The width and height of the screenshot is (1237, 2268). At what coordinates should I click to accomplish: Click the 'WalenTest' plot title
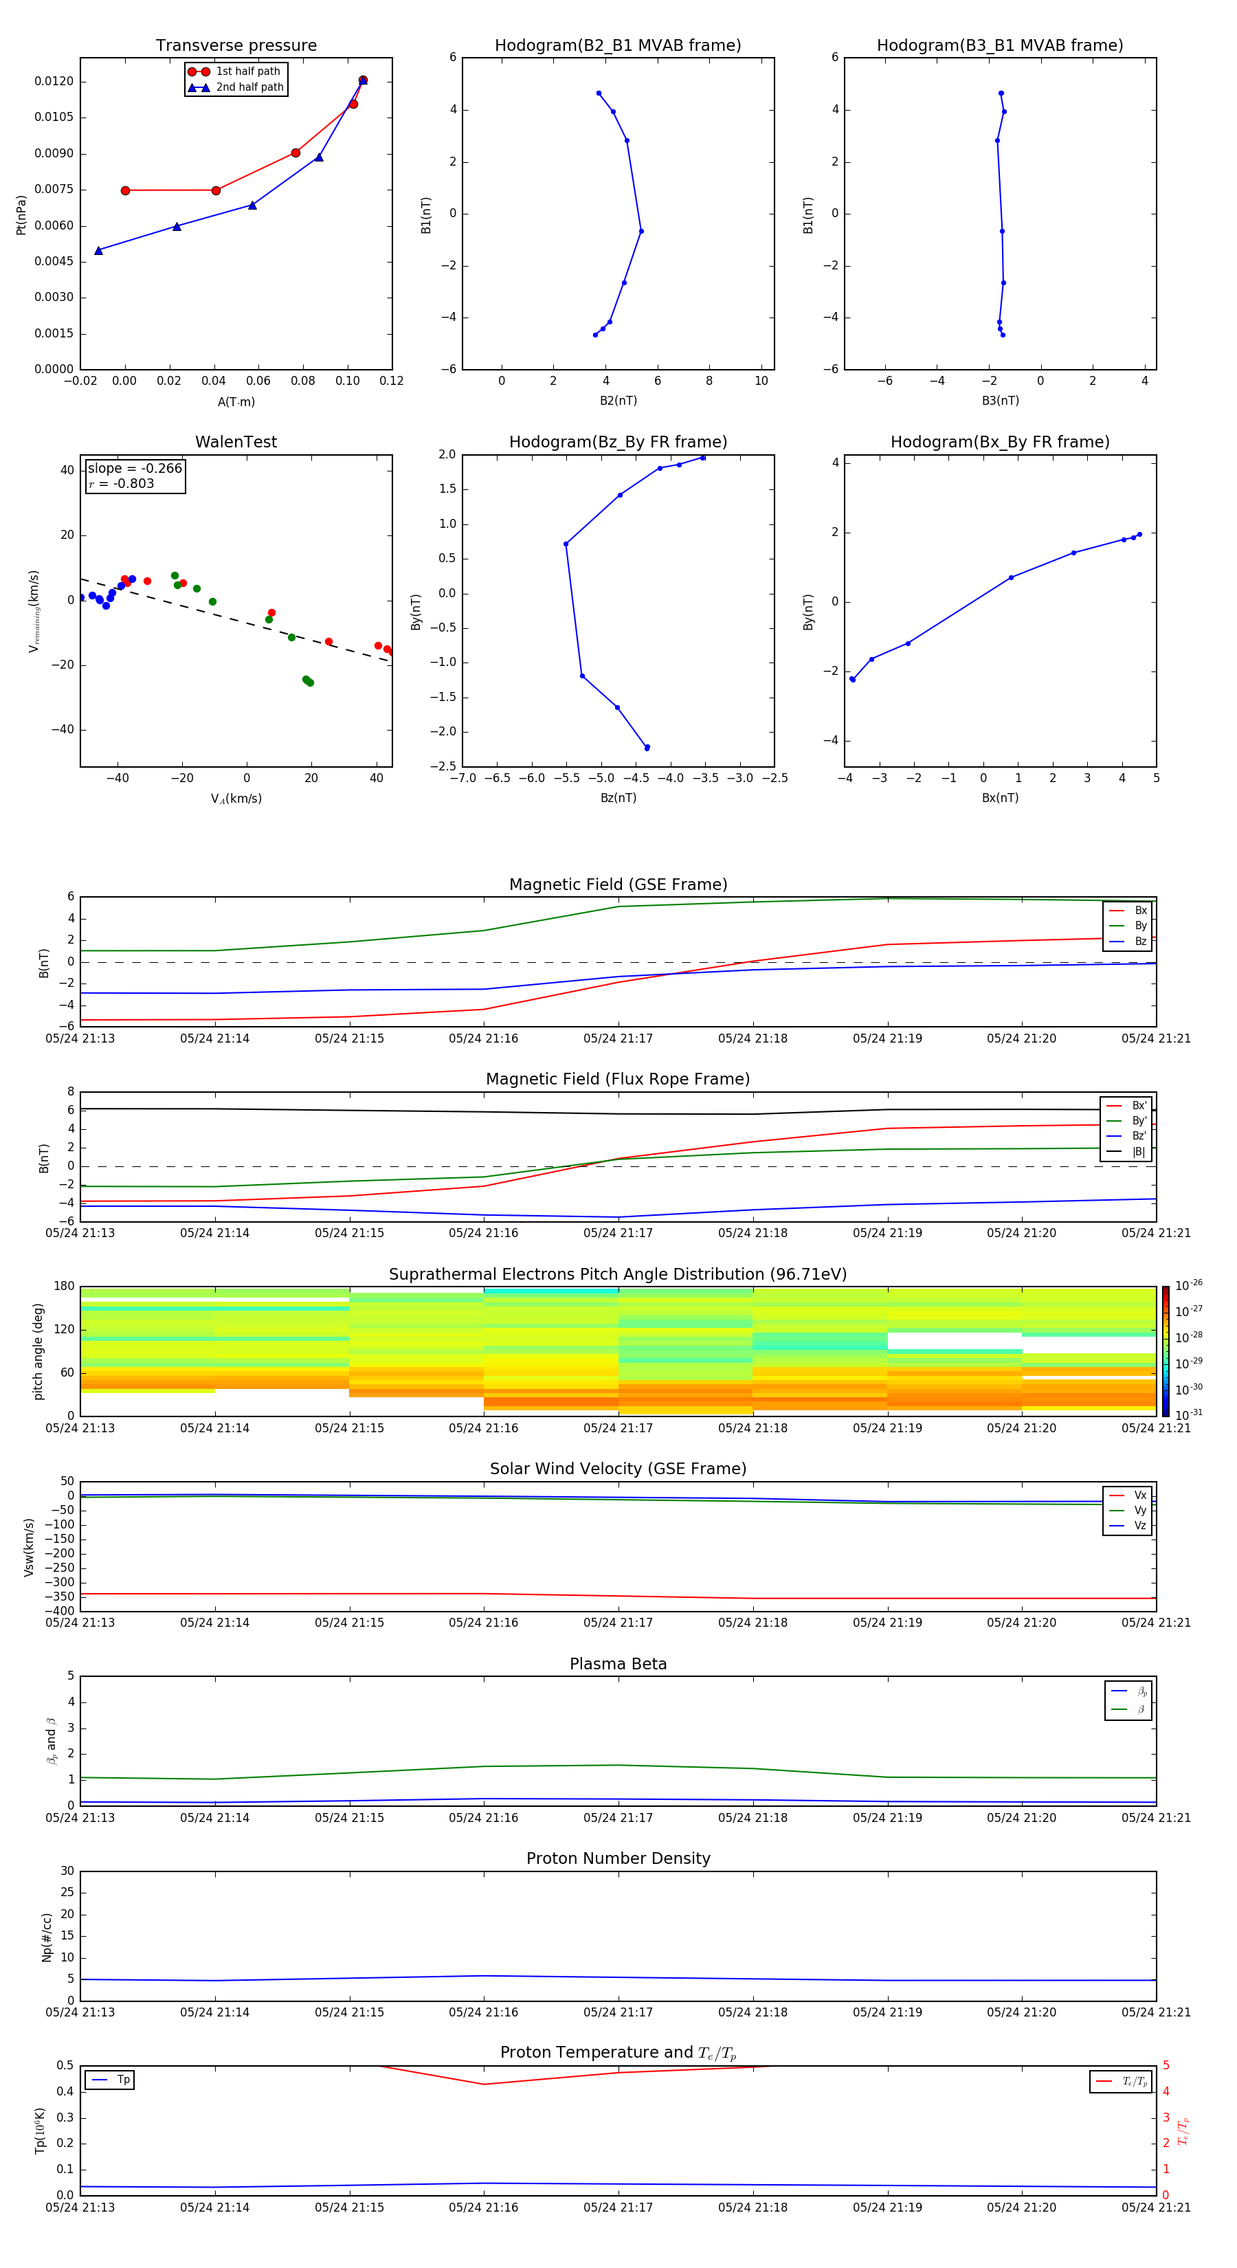[236, 442]
